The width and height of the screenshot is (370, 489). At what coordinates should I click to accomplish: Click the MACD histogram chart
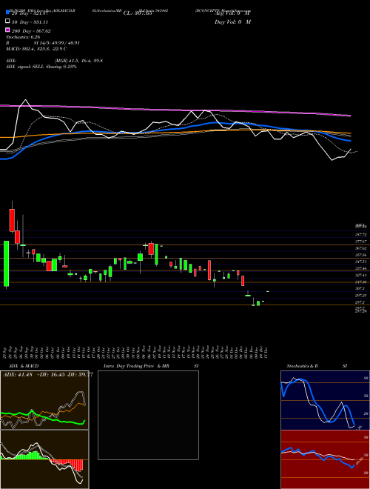point(44,459)
